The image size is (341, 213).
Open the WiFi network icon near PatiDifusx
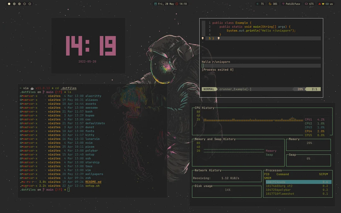283,4
